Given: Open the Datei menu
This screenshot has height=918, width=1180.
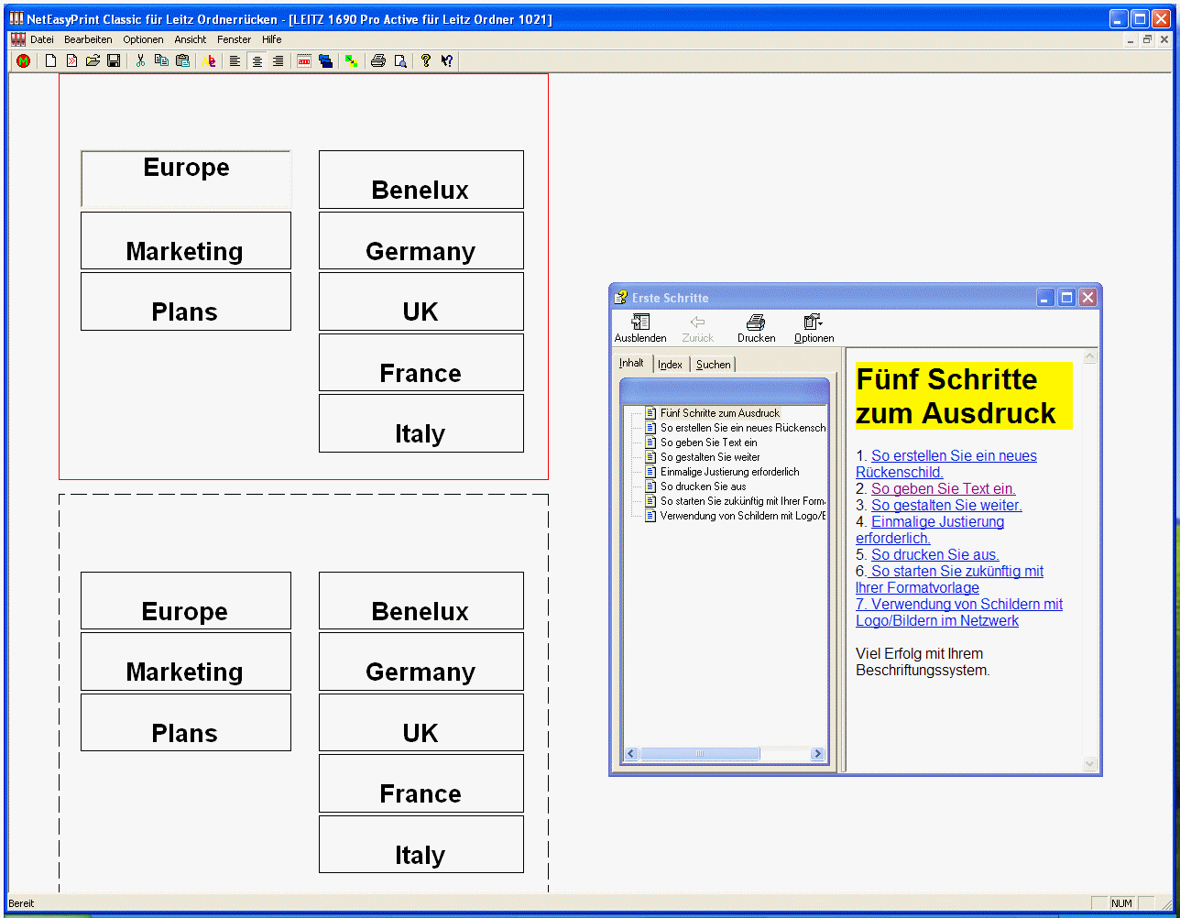Looking at the screenshot, I should 42,39.
